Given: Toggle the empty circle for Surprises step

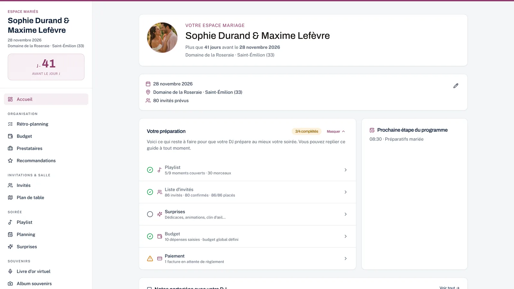Looking at the screenshot, I should tap(150, 214).
